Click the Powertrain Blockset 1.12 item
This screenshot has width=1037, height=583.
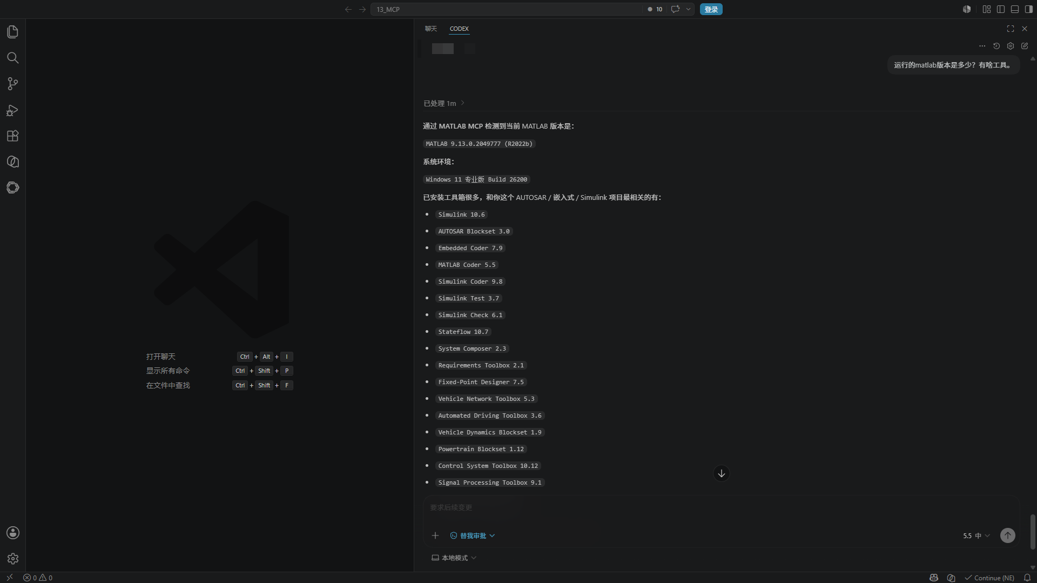(481, 449)
